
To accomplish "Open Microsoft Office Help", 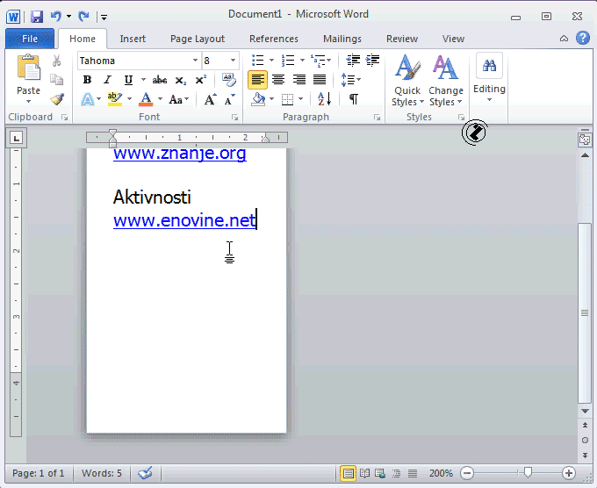I will [583, 38].
